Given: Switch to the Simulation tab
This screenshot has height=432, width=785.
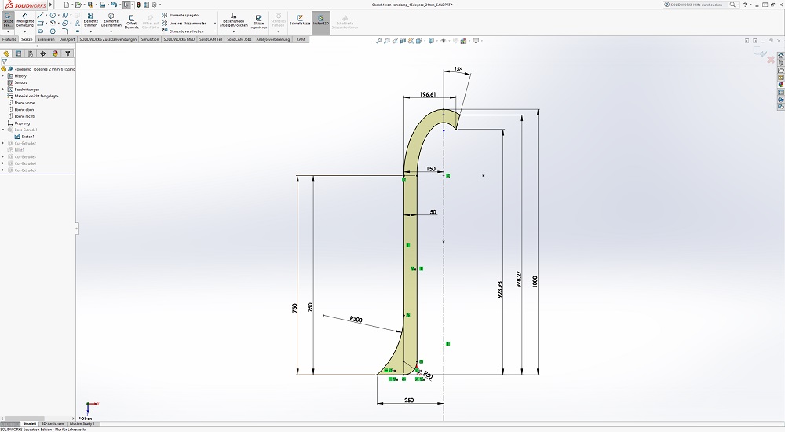Looking at the screenshot, I should (150, 39).
